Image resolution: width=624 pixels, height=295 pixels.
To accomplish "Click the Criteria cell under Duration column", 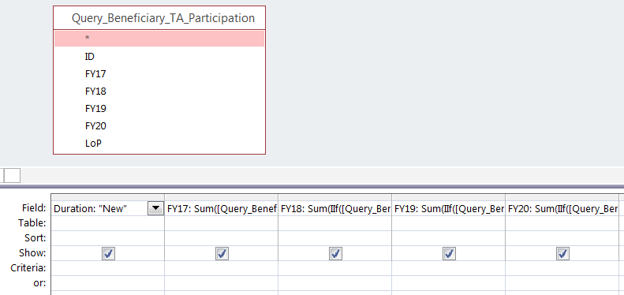I will [x=107, y=268].
